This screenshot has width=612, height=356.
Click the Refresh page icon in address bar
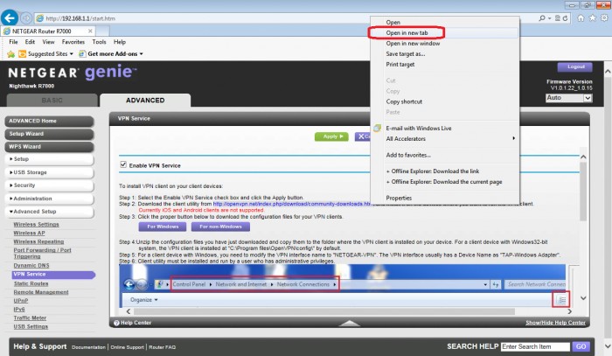click(x=565, y=18)
